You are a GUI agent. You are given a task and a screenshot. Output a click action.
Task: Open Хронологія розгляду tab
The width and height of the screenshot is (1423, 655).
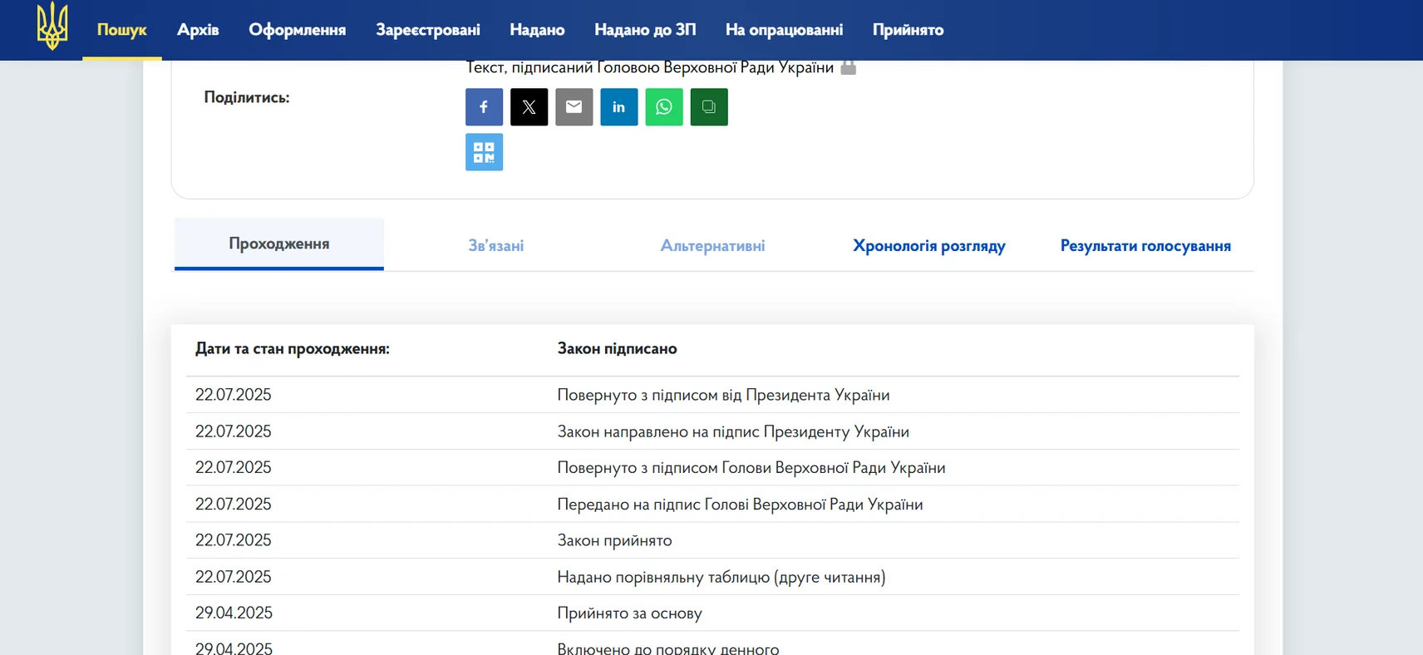(928, 246)
